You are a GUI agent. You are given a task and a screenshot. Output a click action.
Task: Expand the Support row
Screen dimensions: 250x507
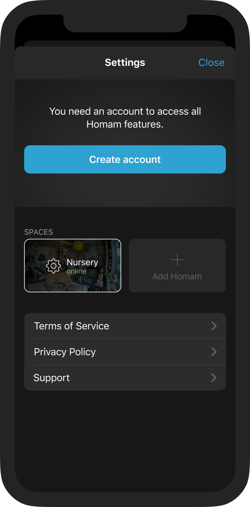125,378
